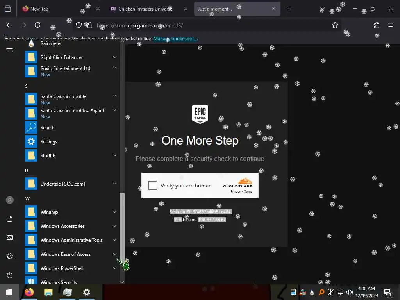The width and height of the screenshot is (400, 300).
Task: Expand the Winamp folder chevron
Action: click(x=115, y=211)
